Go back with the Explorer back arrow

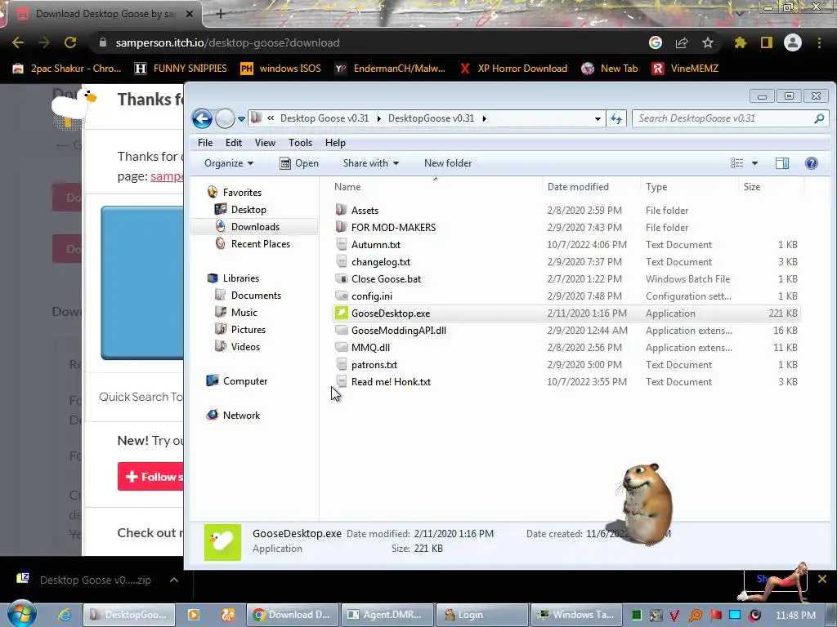[x=203, y=118]
